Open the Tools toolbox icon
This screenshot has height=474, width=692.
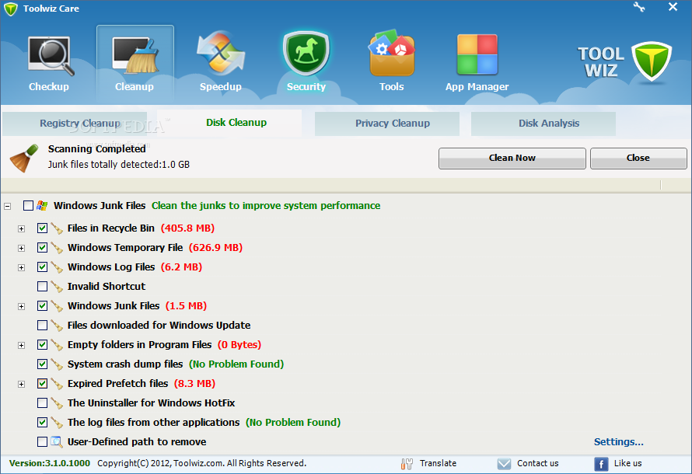392,53
